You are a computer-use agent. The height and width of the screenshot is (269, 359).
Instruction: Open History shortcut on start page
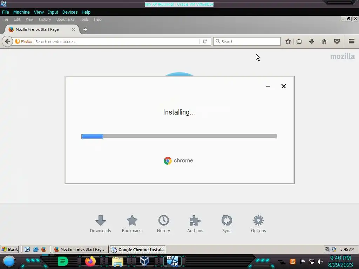163,224
